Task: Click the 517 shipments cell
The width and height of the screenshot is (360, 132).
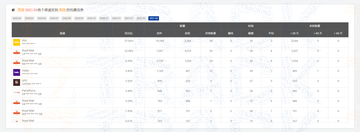Action: pyautogui.click(x=160, y=111)
